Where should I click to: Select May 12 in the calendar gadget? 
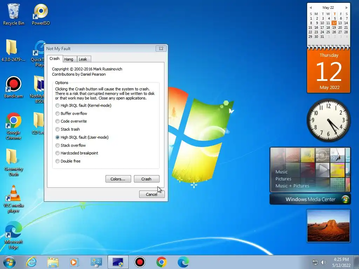coord(334,23)
